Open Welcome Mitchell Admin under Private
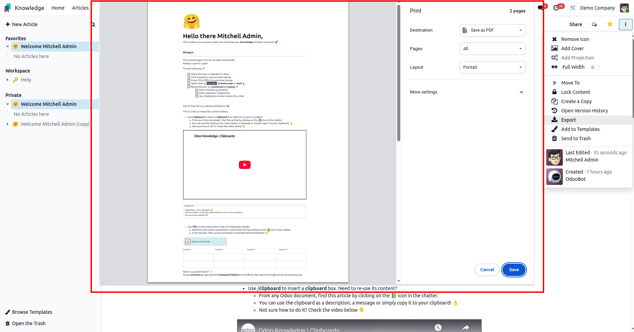Screen dimensions: 634x332 pos(49,104)
